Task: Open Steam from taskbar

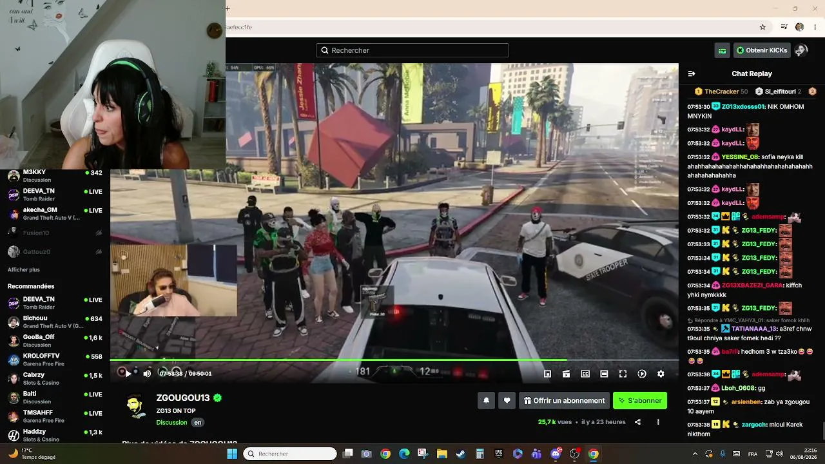Action: 461,454
